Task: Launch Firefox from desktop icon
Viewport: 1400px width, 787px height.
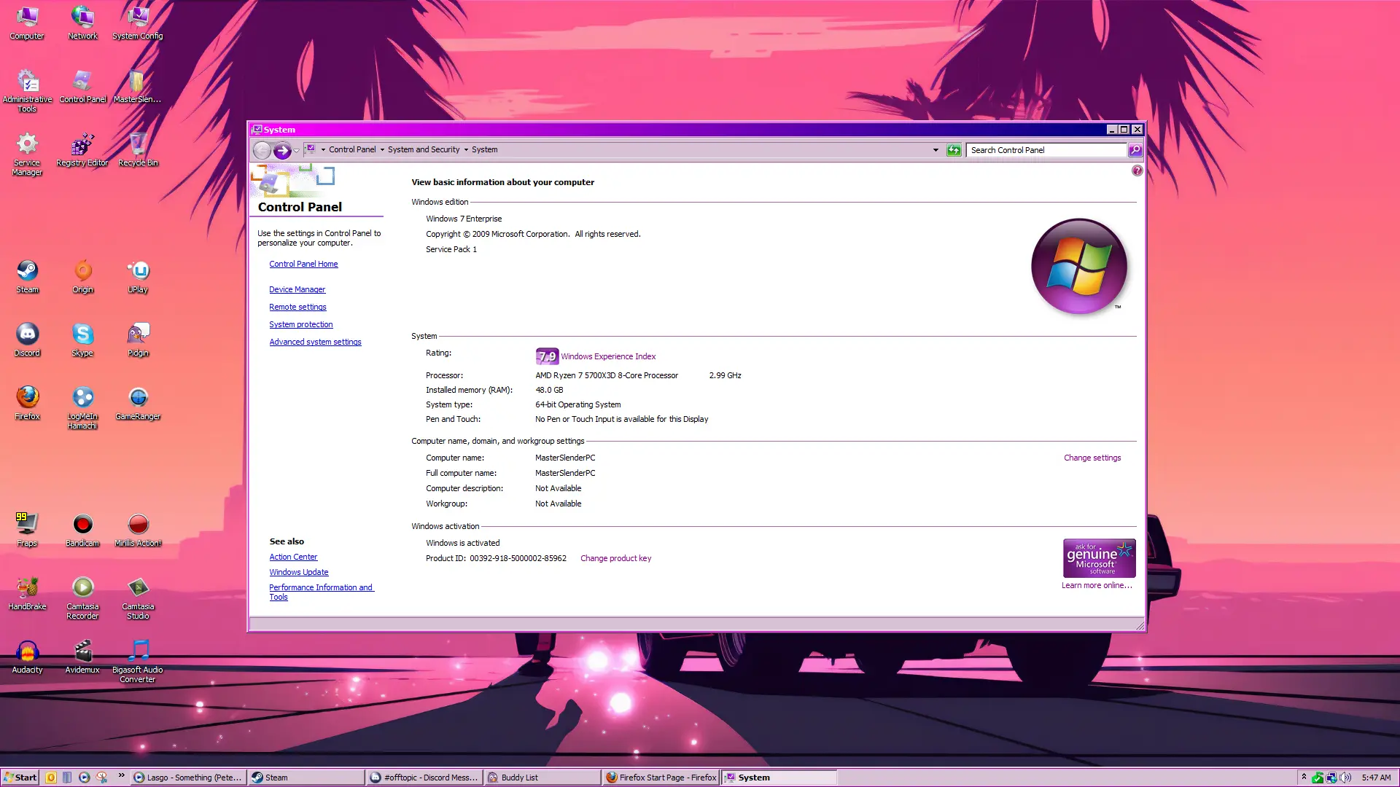Action: pyautogui.click(x=27, y=403)
